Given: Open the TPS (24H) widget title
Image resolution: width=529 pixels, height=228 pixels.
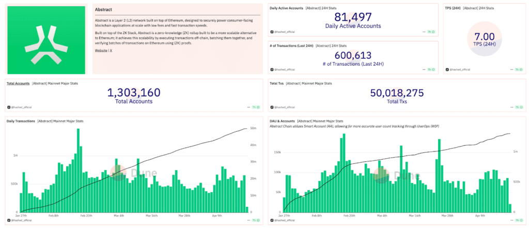Looking at the screenshot, I should tap(453, 8).
